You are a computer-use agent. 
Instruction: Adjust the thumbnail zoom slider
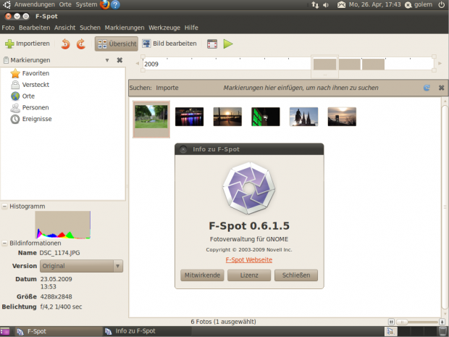(x=416, y=321)
